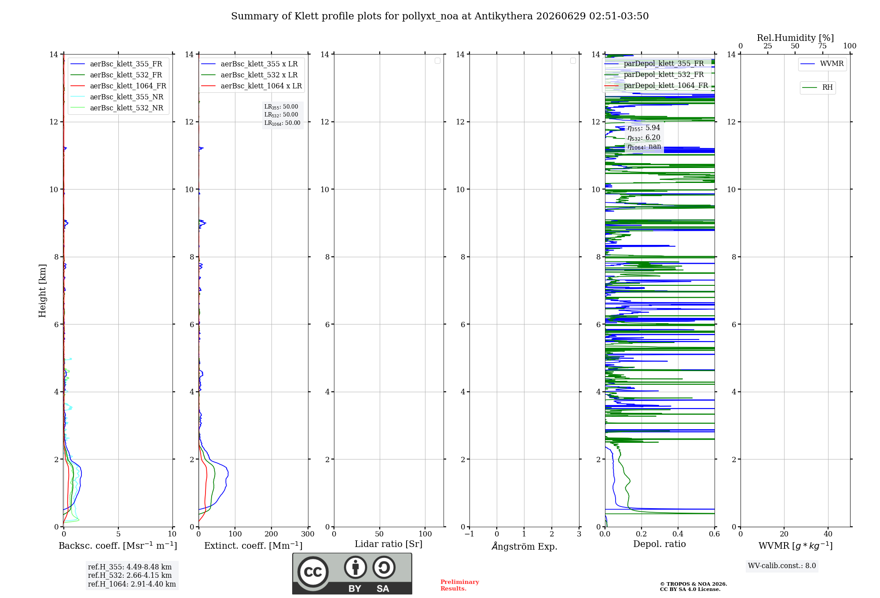The image size is (880, 598).
Task: Click the η532: 6.20 annotation
Action: click(644, 137)
